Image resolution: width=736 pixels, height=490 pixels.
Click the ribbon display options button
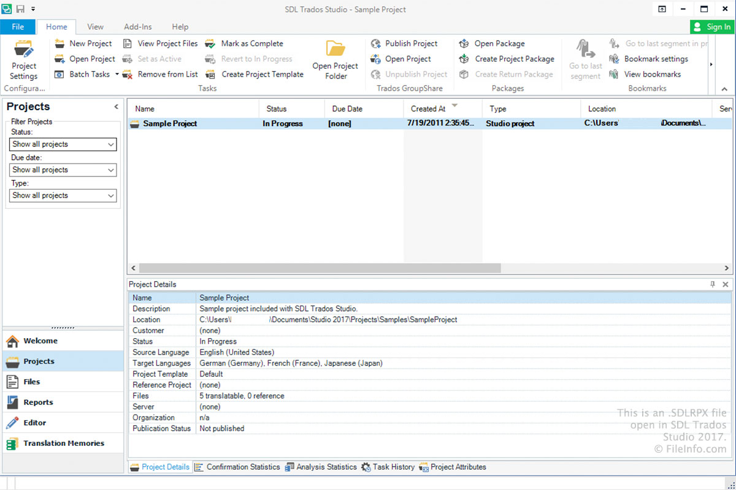[662, 9]
